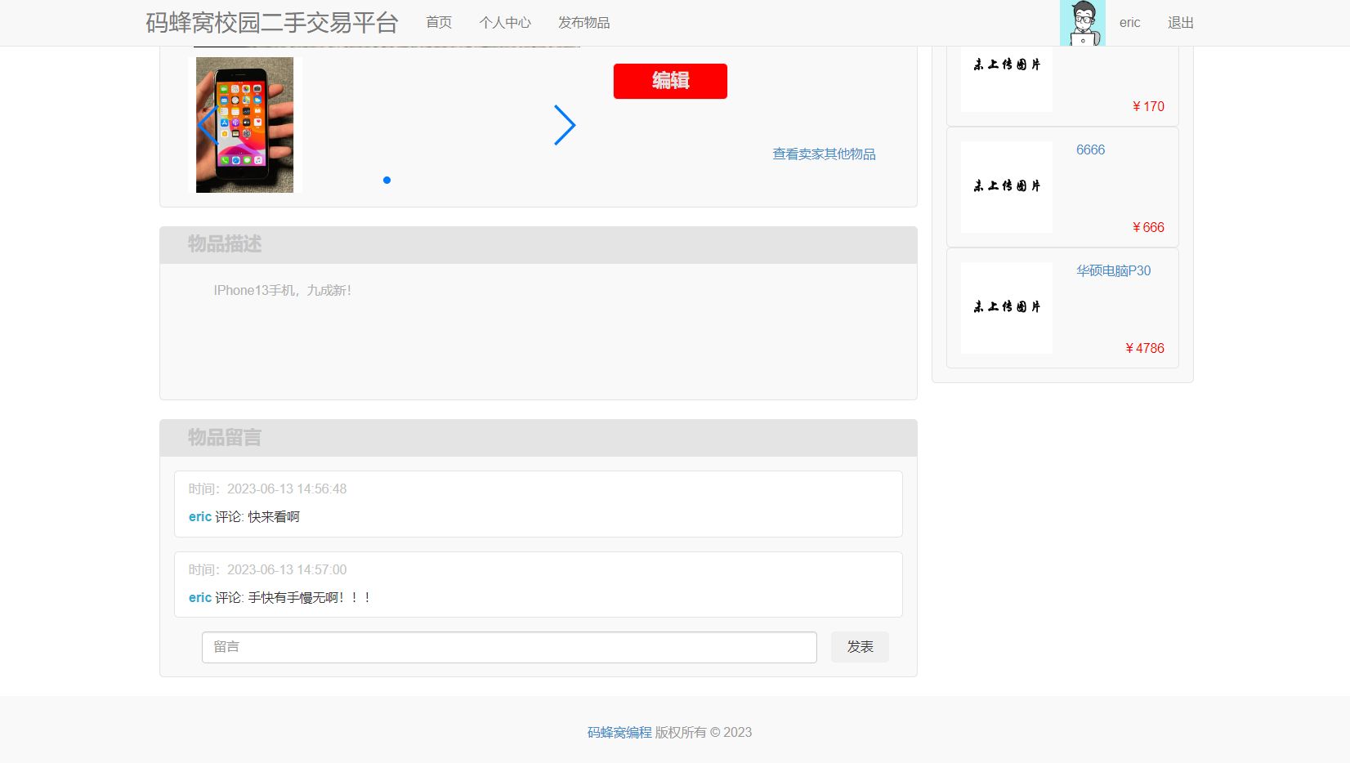This screenshot has height=763, width=1350.
Task: Click the 退出 logout link
Action: tap(1180, 23)
